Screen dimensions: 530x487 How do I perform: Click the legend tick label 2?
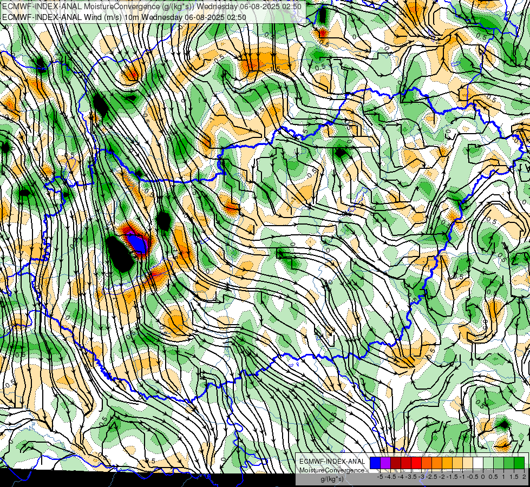point(524,477)
